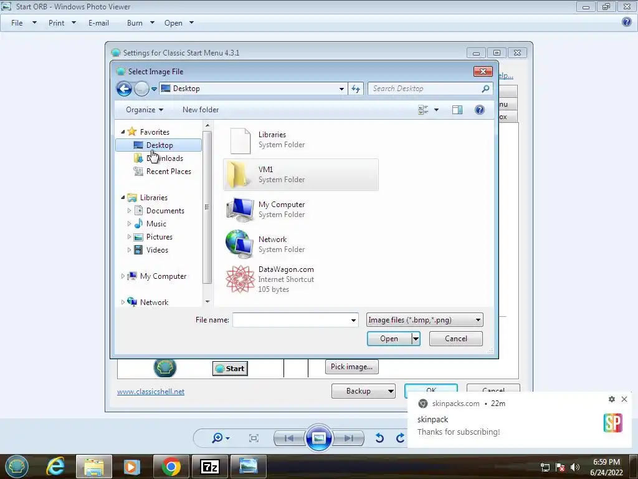This screenshot has width=638, height=479.
Task: Start slide show in Photo Viewer
Action: coord(318,438)
